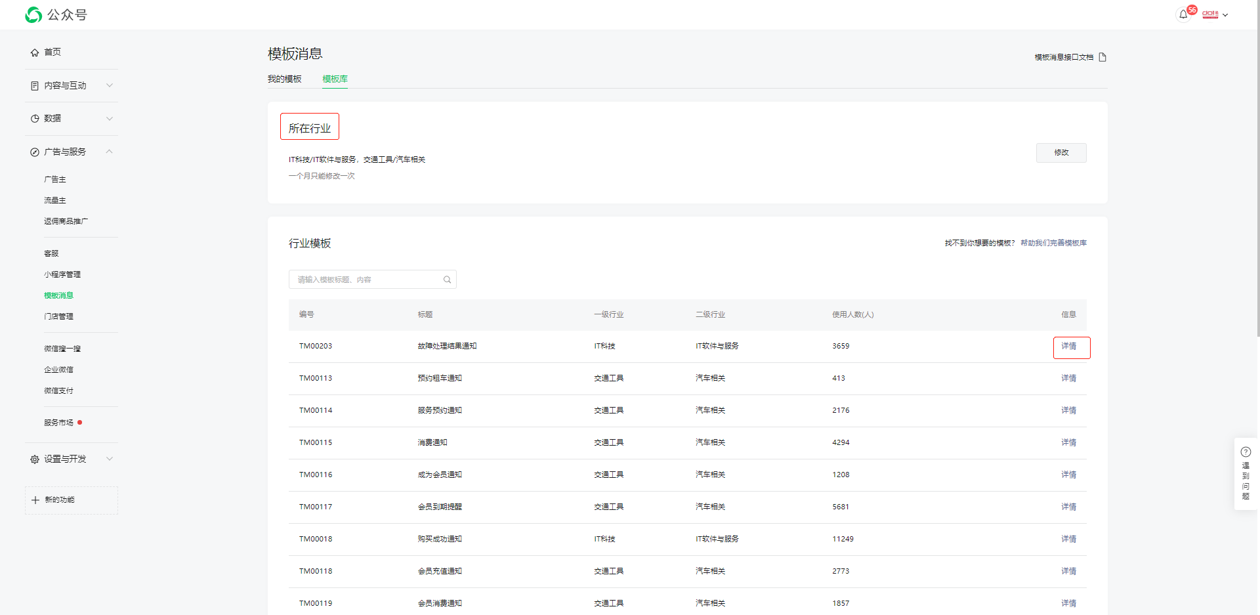Click the 服务预约通知 title
This screenshot has width=1260, height=615.
pyautogui.click(x=440, y=410)
